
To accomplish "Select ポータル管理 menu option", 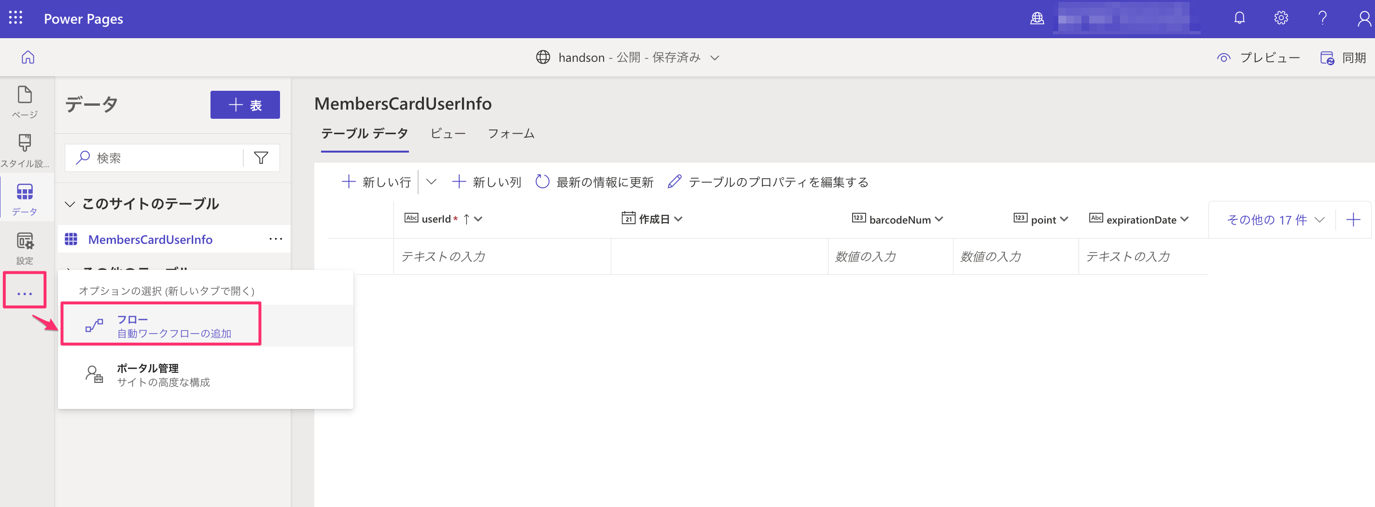I will pos(206,375).
